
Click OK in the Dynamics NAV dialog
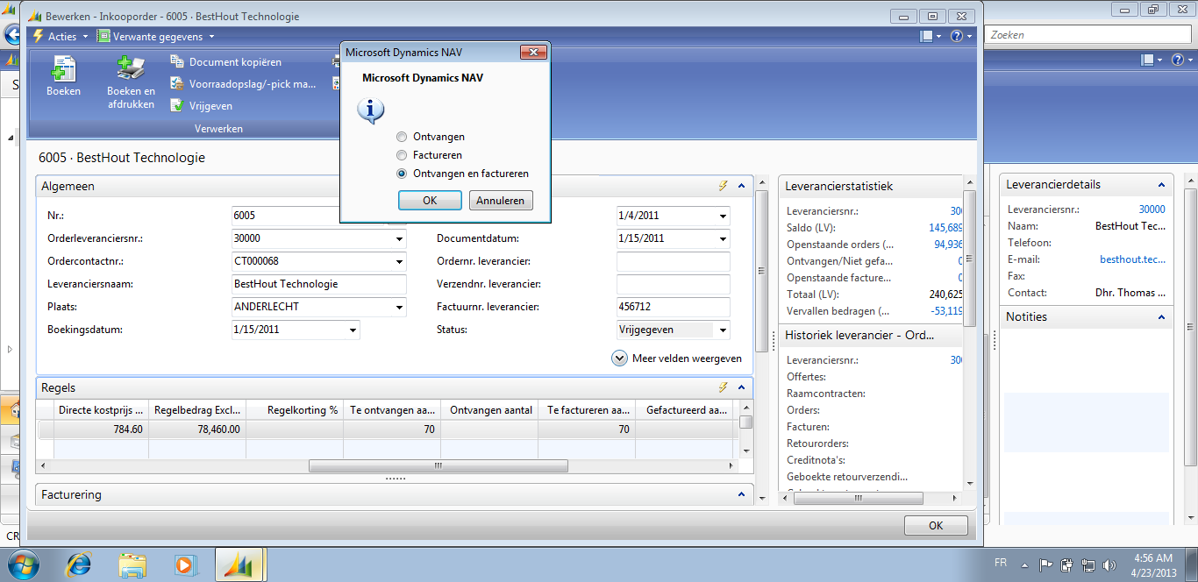(x=430, y=200)
